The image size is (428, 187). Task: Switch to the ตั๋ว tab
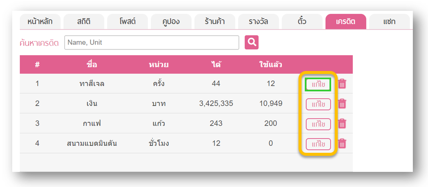point(302,22)
